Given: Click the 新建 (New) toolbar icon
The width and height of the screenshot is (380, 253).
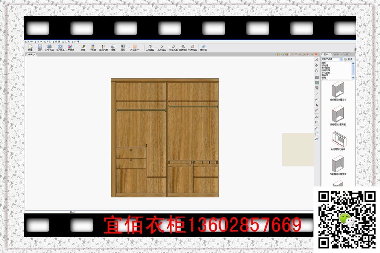Looking at the screenshot, I should pyautogui.click(x=30, y=48).
